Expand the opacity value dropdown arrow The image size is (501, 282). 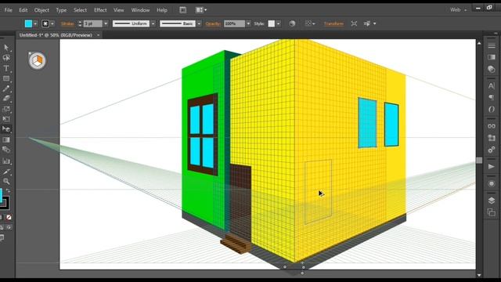click(248, 23)
